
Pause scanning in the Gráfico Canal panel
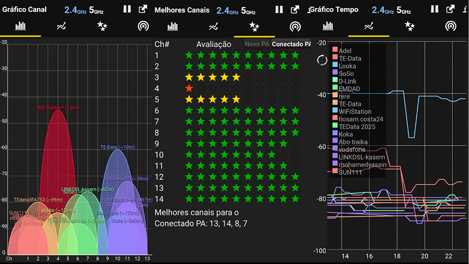[x=127, y=9]
